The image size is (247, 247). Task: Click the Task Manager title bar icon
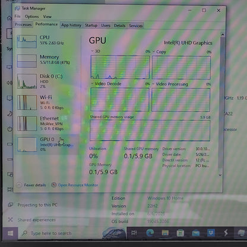(x=18, y=8)
